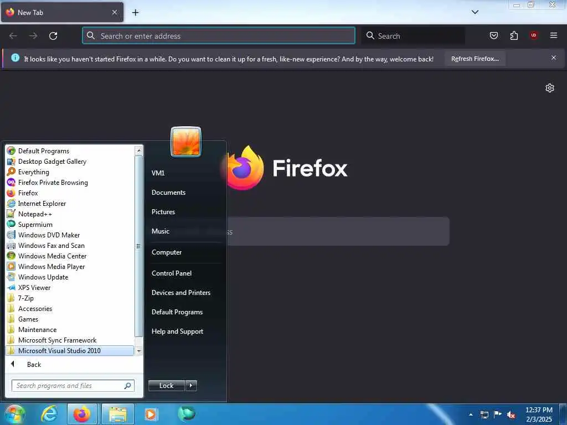The height and width of the screenshot is (425, 567).
Task: Open Windows Explorer from the taskbar
Action: tap(118, 414)
